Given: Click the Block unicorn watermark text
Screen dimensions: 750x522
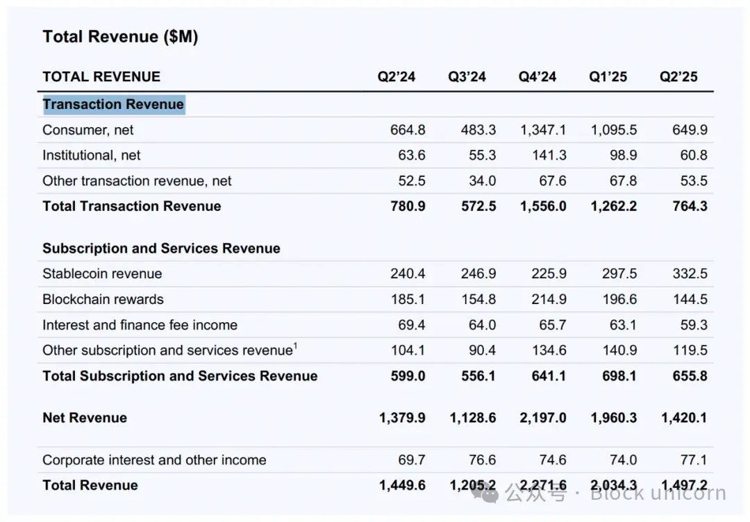Looking at the screenshot, I should (658, 494).
